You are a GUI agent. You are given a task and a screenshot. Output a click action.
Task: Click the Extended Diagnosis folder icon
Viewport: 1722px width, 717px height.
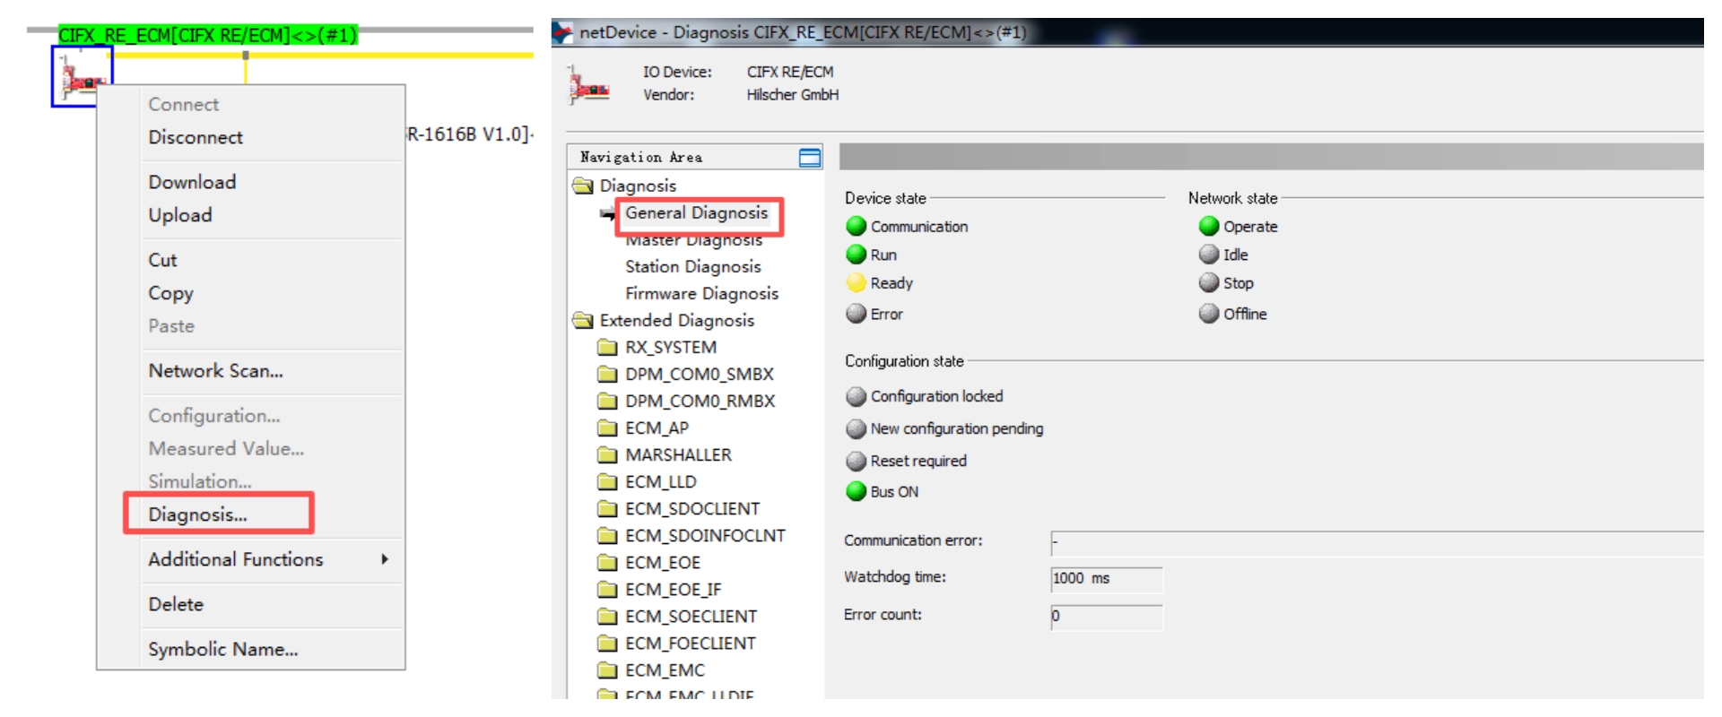[583, 320]
